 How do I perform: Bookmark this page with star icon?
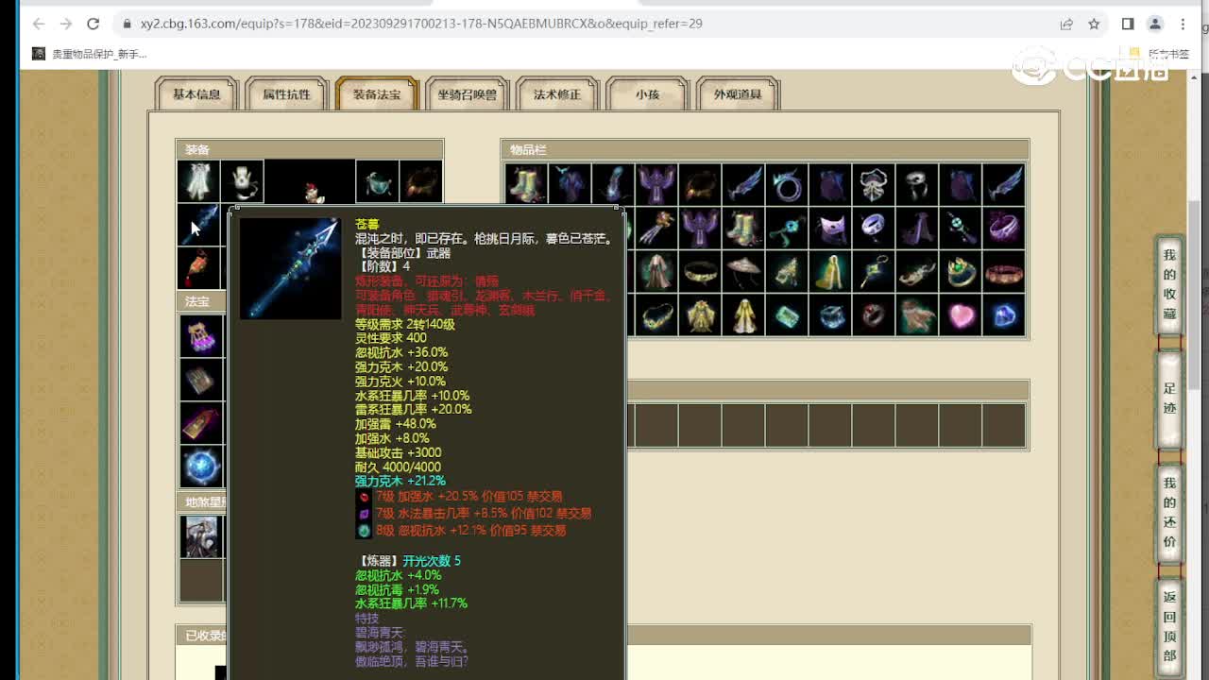[1094, 24]
